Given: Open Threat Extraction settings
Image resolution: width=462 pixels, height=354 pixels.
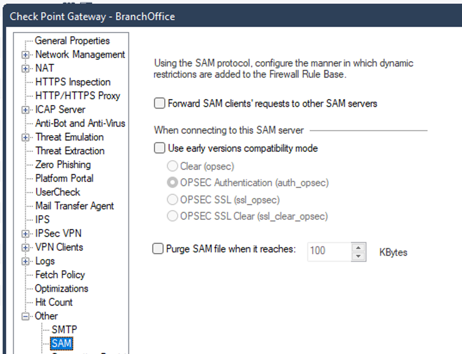Looking at the screenshot, I should point(70,150).
